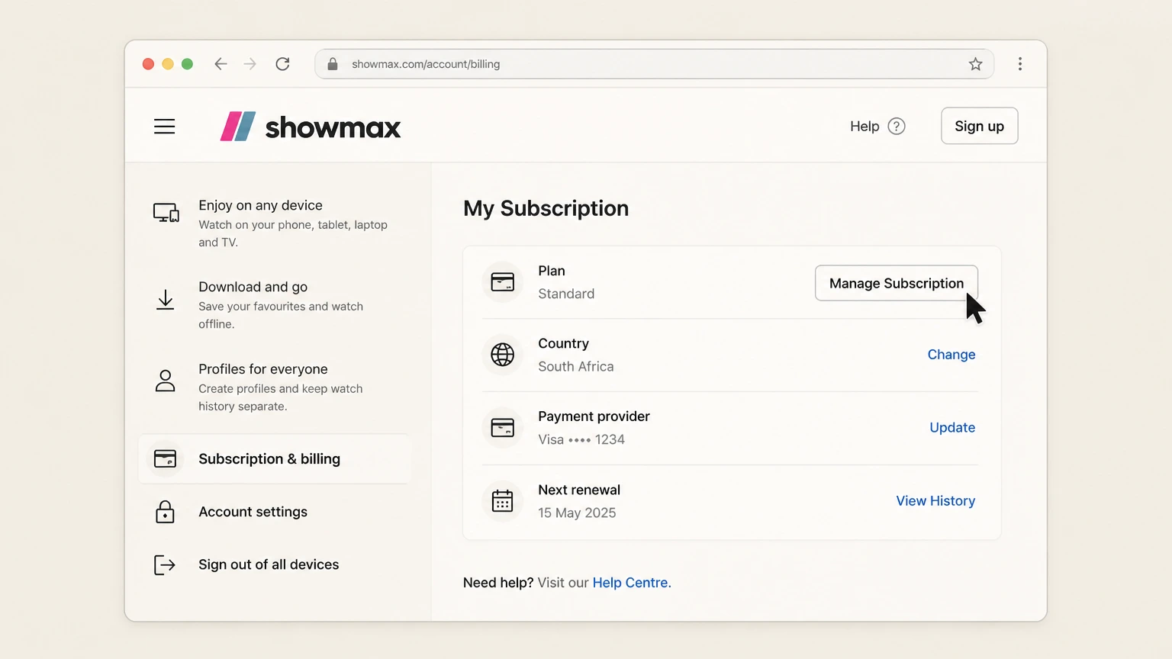Screen dimensions: 1172x659
Task: Open Subscription & billing section
Action: [x=274, y=458]
